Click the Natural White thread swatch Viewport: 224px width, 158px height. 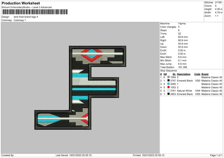coord(168,91)
